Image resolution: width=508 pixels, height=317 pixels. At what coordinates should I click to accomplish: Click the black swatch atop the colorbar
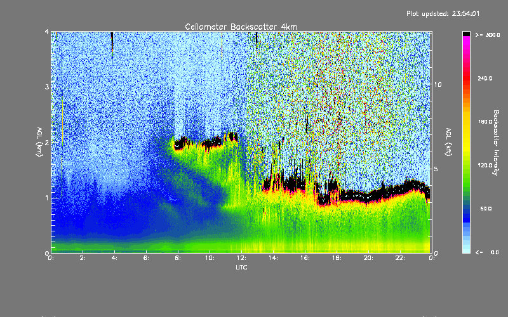click(x=466, y=34)
